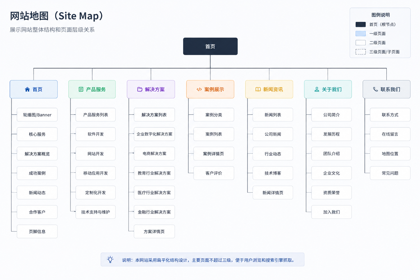Select the 公司新闻 node

tap(273, 134)
